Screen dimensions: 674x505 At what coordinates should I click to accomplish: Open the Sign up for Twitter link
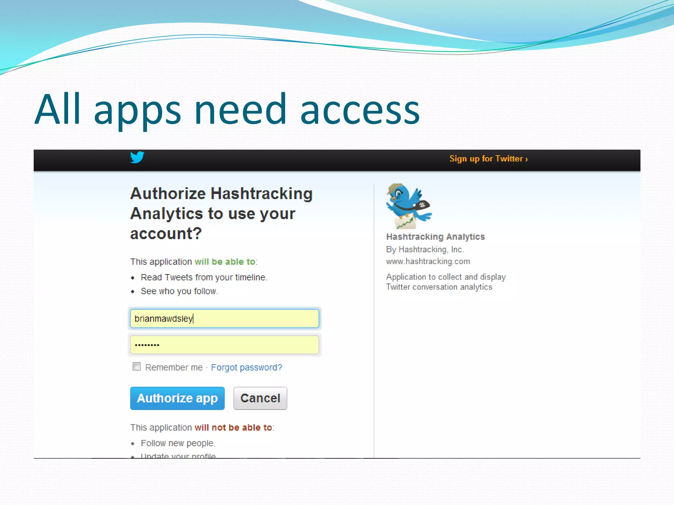[x=488, y=159]
